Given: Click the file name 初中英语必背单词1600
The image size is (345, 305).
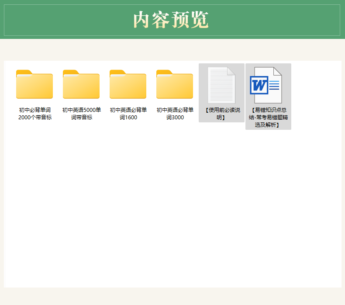Looking at the screenshot, I should click(128, 114).
